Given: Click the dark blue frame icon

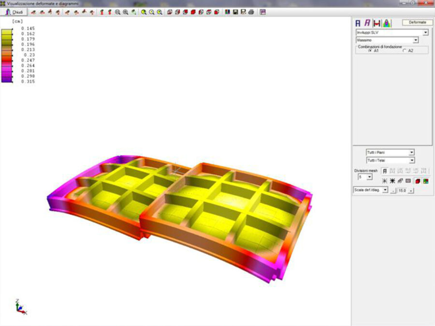Looking at the screenshot, I should pyautogui.click(x=358, y=23).
